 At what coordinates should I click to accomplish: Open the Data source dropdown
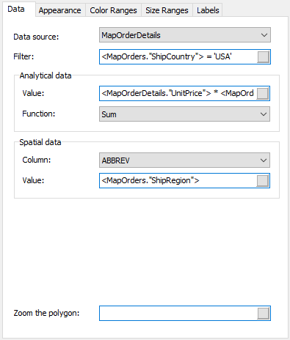pyautogui.click(x=185, y=35)
